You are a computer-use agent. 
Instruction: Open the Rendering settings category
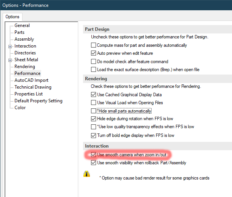[x=24, y=67]
